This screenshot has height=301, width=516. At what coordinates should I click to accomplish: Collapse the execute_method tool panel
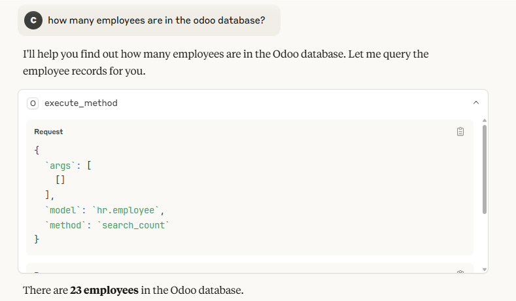click(x=476, y=103)
